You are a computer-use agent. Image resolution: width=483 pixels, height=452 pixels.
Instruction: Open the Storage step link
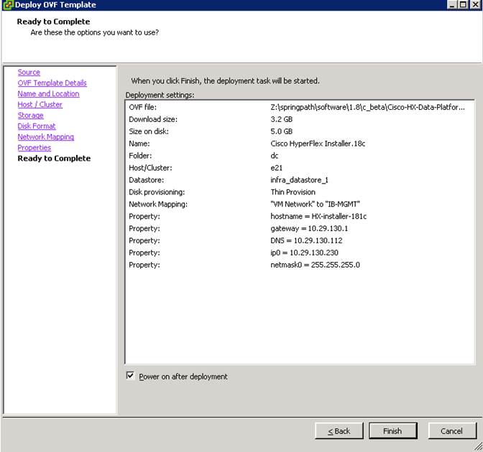pyautogui.click(x=30, y=116)
